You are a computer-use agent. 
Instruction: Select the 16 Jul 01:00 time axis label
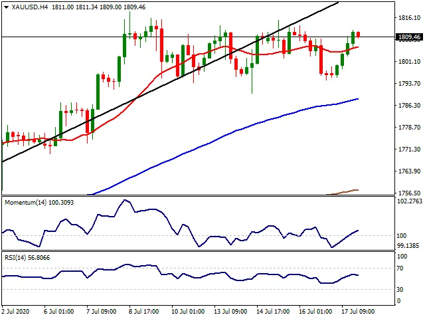click(315, 312)
